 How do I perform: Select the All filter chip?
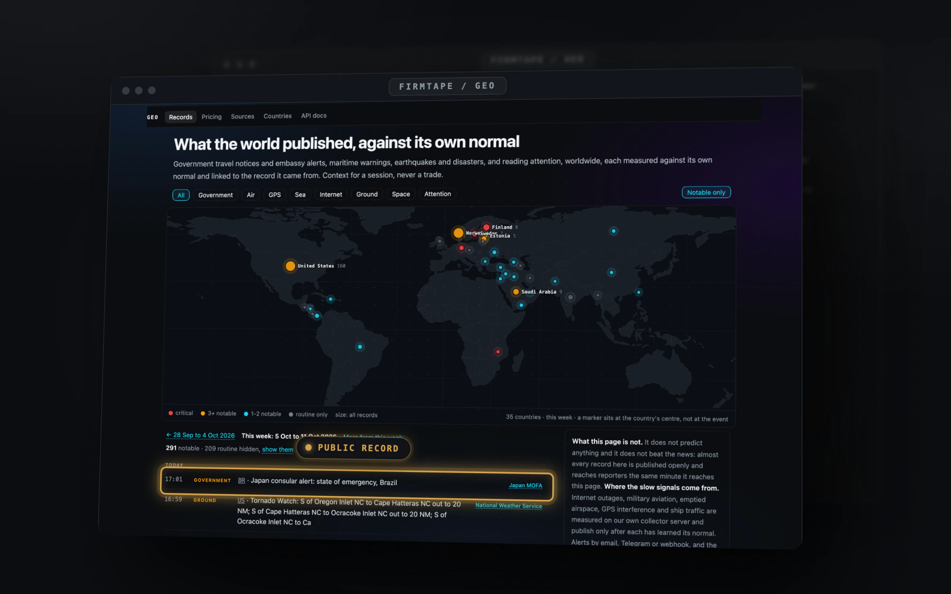coord(181,195)
